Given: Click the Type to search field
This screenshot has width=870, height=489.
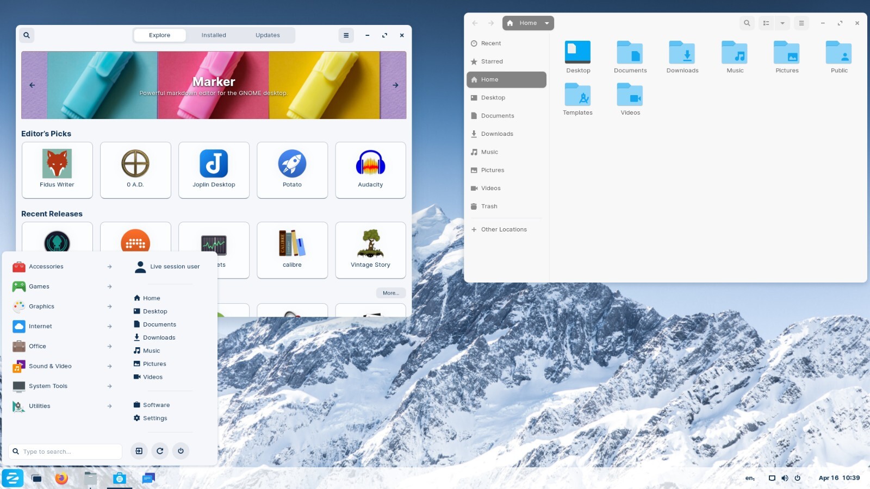Looking at the screenshot, I should tap(65, 452).
